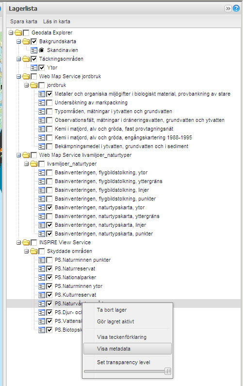Uncheck Basinventeringen naturtypskarta, ytor

(x=49, y=207)
